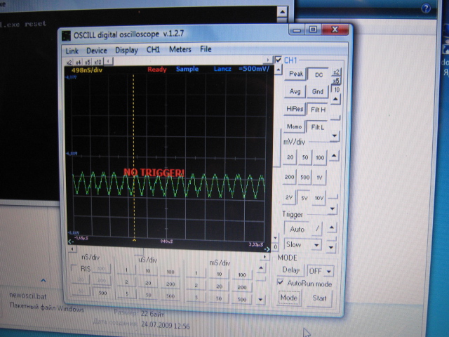Viewport: 449px width, 337px height.
Task: Click the x10 time zoom button
Action: pyautogui.click(x=98, y=62)
